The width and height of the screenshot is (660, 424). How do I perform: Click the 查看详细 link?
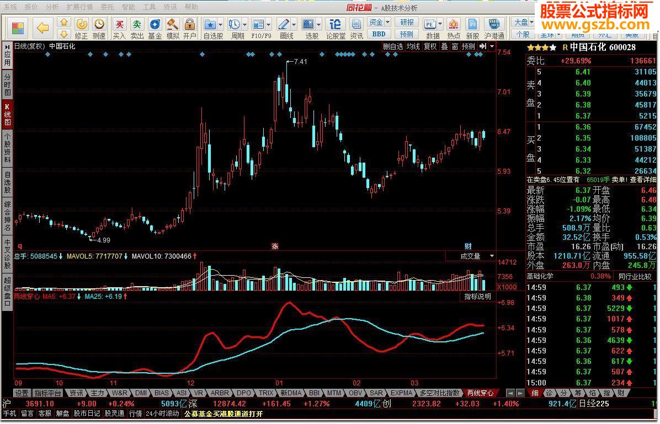[x=643, y=180]
